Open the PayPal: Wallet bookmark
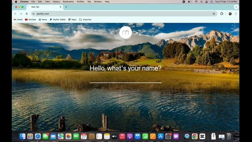 point(58,19)
